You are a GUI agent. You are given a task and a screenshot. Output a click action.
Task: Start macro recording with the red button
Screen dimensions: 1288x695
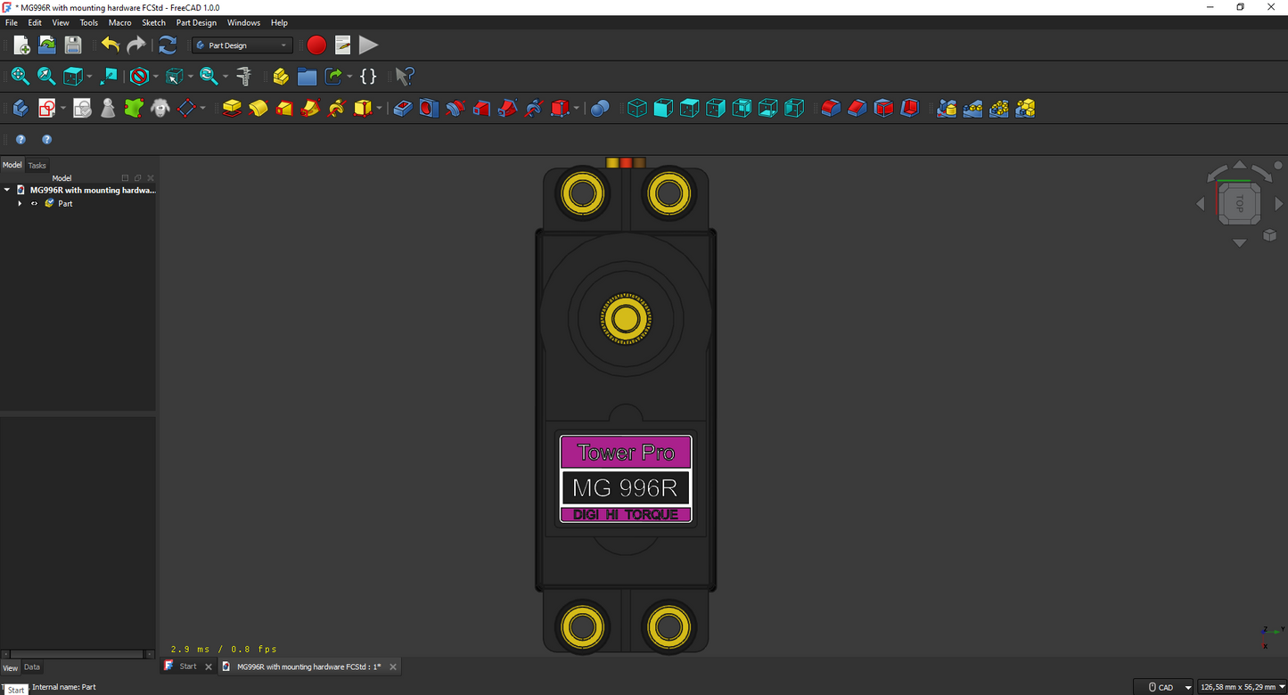[x=316, y=45]
